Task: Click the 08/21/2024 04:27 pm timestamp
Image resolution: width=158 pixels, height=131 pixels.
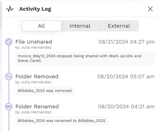Action: pyautogui.click(x=127, y=42)
